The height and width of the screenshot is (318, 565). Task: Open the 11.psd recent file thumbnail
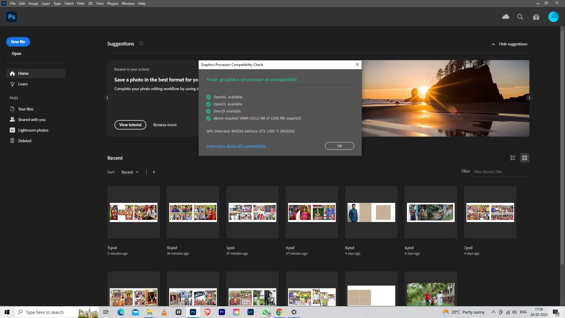tap(133, 212)
